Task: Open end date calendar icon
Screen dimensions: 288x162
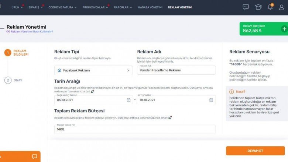Action: (x=211, y=100)
